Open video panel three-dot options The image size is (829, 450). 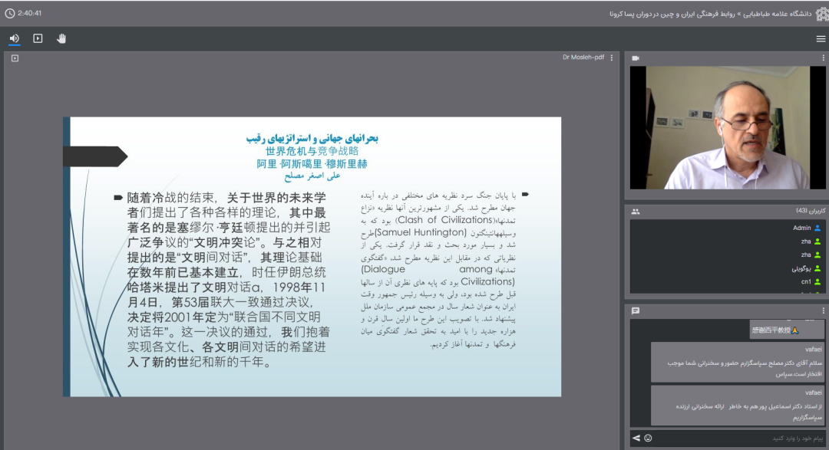[823, 58]
